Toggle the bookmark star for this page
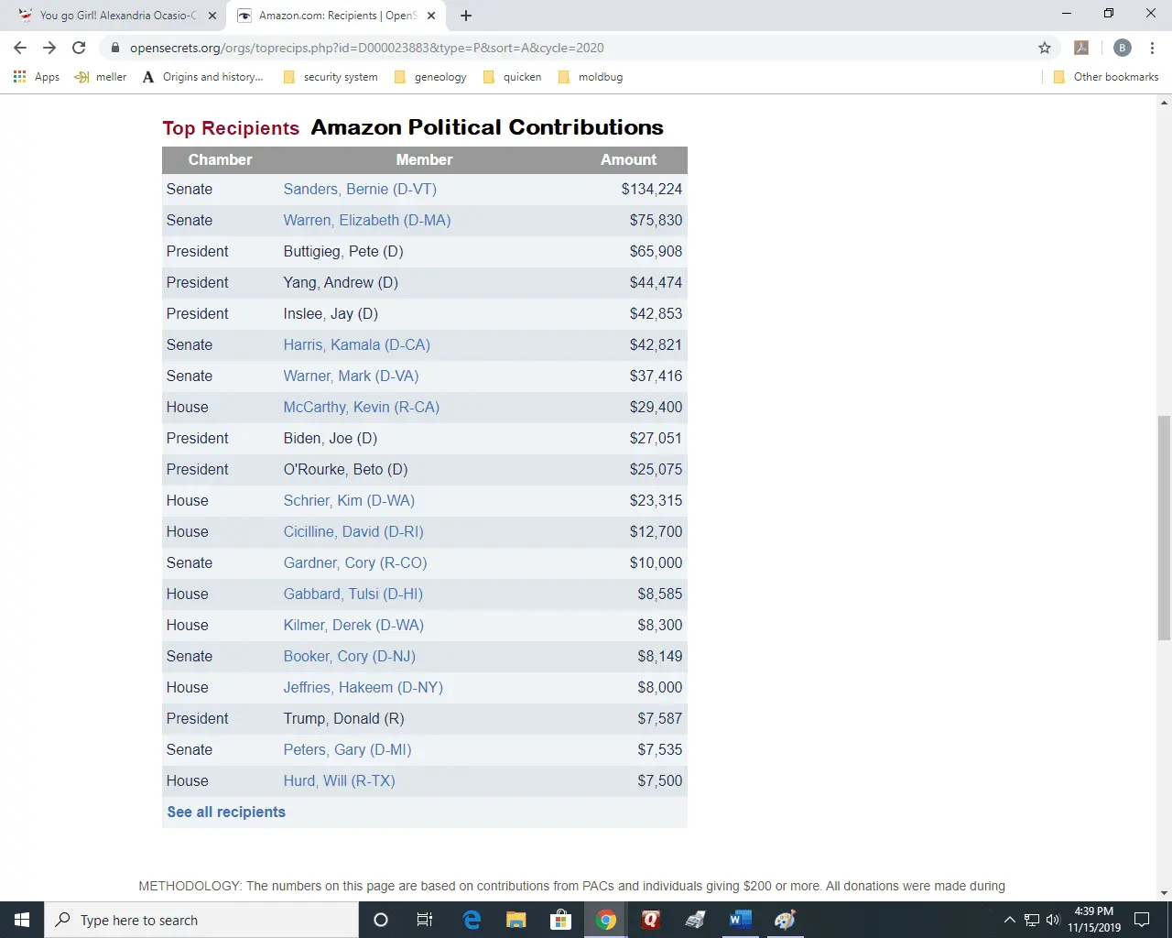Screen dimensions: 1172x938 coord(1045,48)
